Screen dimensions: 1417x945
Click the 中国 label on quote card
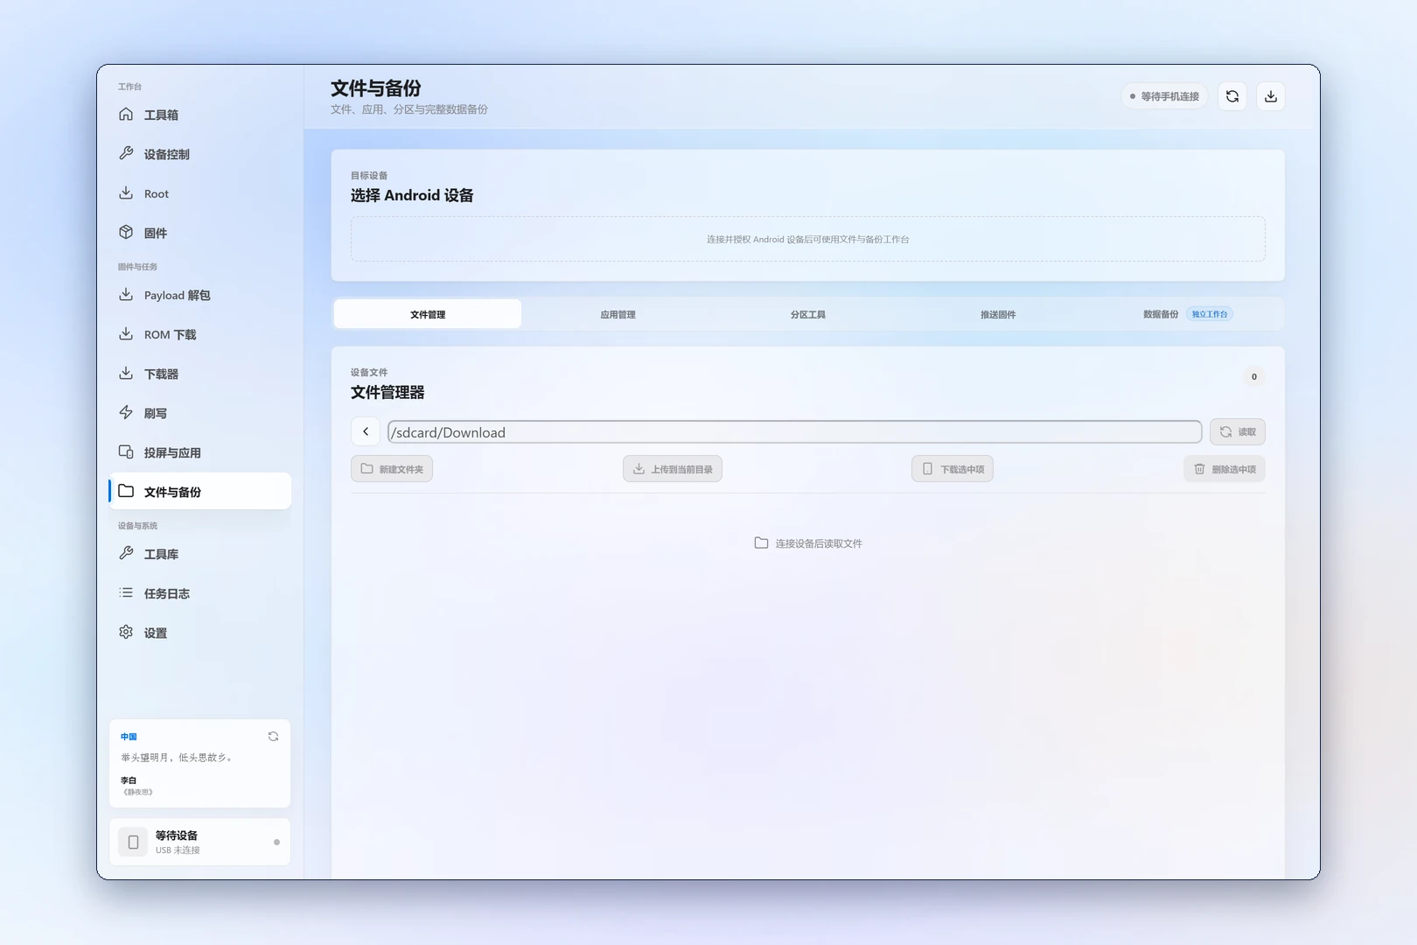coord(129,737)
